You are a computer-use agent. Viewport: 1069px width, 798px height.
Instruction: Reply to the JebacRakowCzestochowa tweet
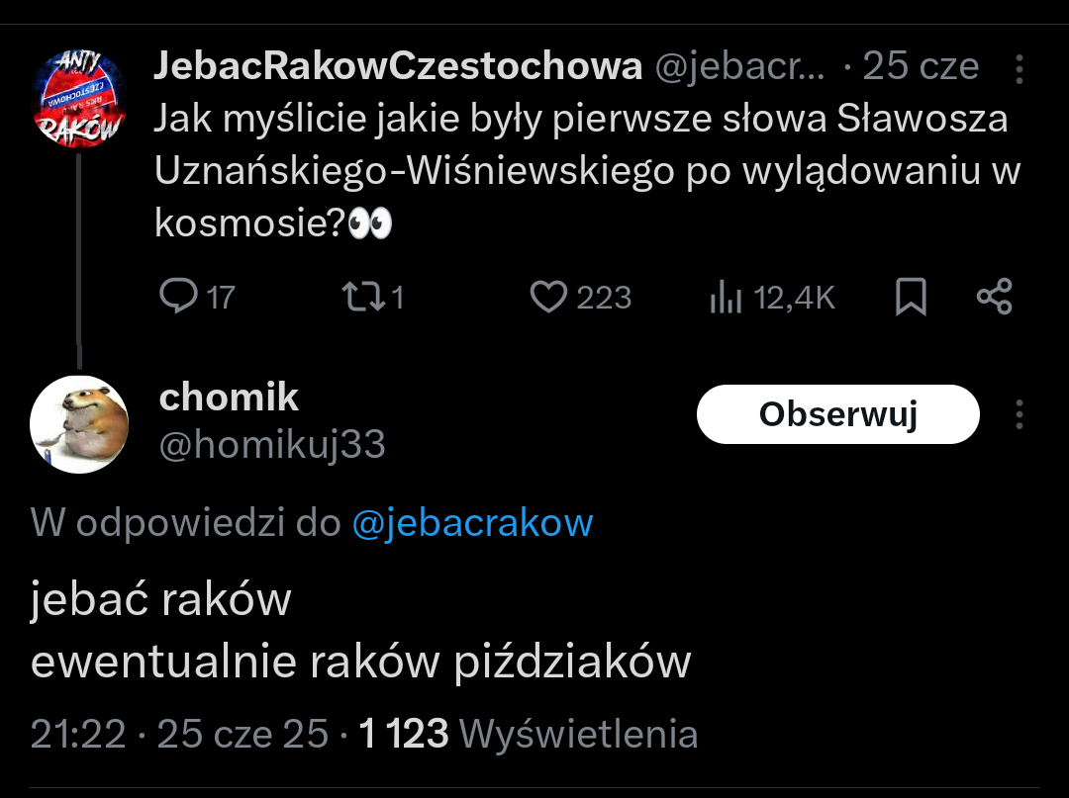click(x=180, y=297)
